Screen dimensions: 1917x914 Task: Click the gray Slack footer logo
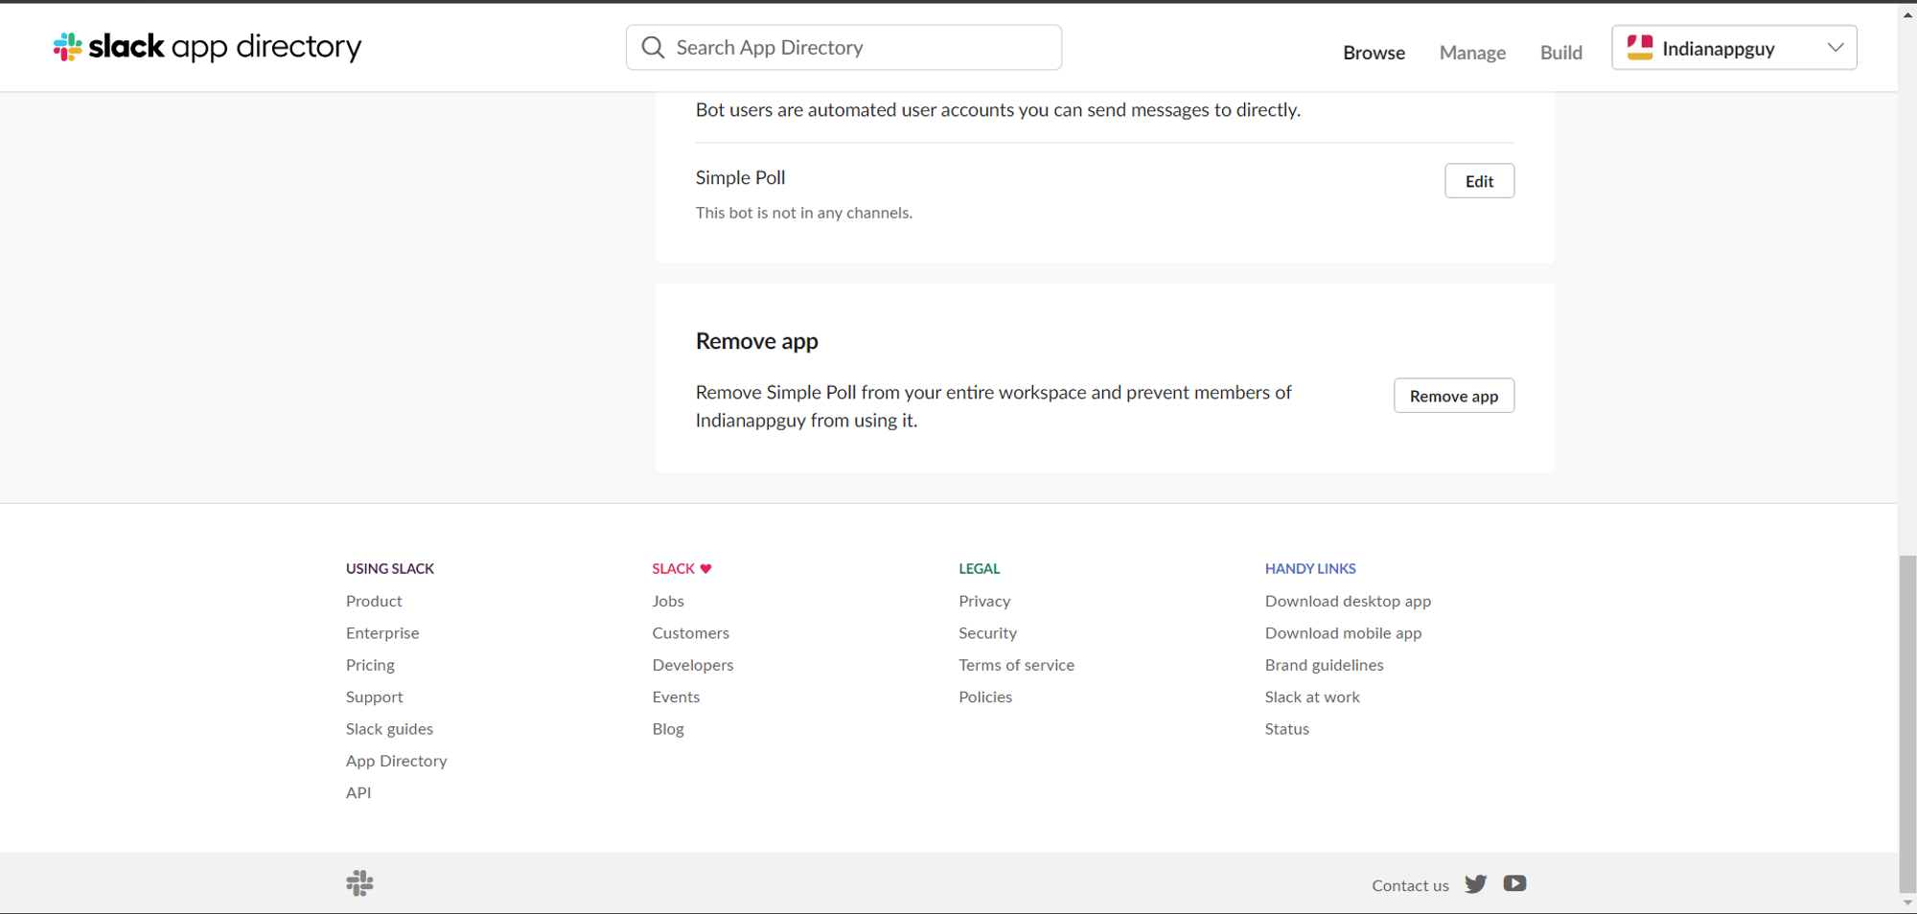coord(359,883)
